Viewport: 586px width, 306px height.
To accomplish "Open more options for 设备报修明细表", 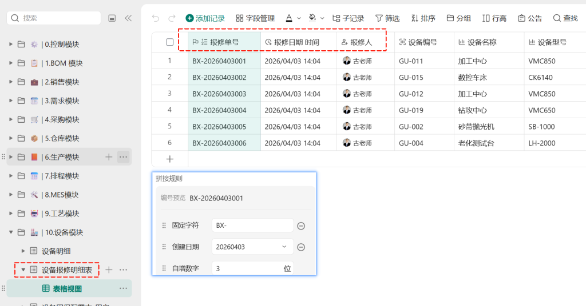I will pos(124,270).
